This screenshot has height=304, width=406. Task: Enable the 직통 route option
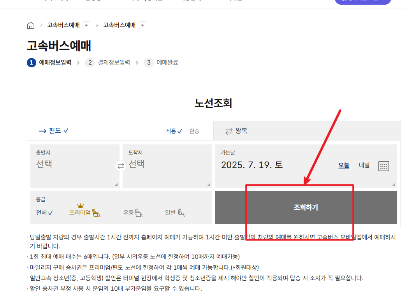click(x=170, y=131)
